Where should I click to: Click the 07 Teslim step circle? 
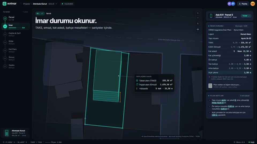tap(5, 66)
